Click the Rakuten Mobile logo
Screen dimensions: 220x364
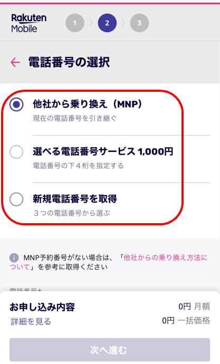(x=29, y=23)
